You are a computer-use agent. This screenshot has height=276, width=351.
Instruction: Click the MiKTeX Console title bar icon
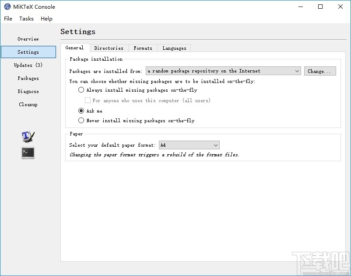tap(7, 7)
